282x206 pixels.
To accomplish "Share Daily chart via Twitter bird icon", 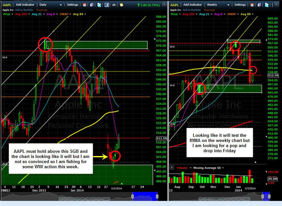I will [99, 5].
